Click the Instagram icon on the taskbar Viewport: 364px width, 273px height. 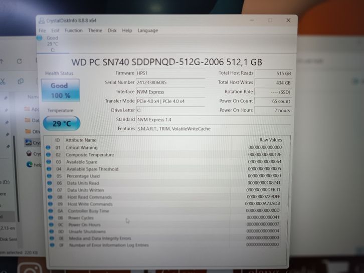[x=30, y=267]
